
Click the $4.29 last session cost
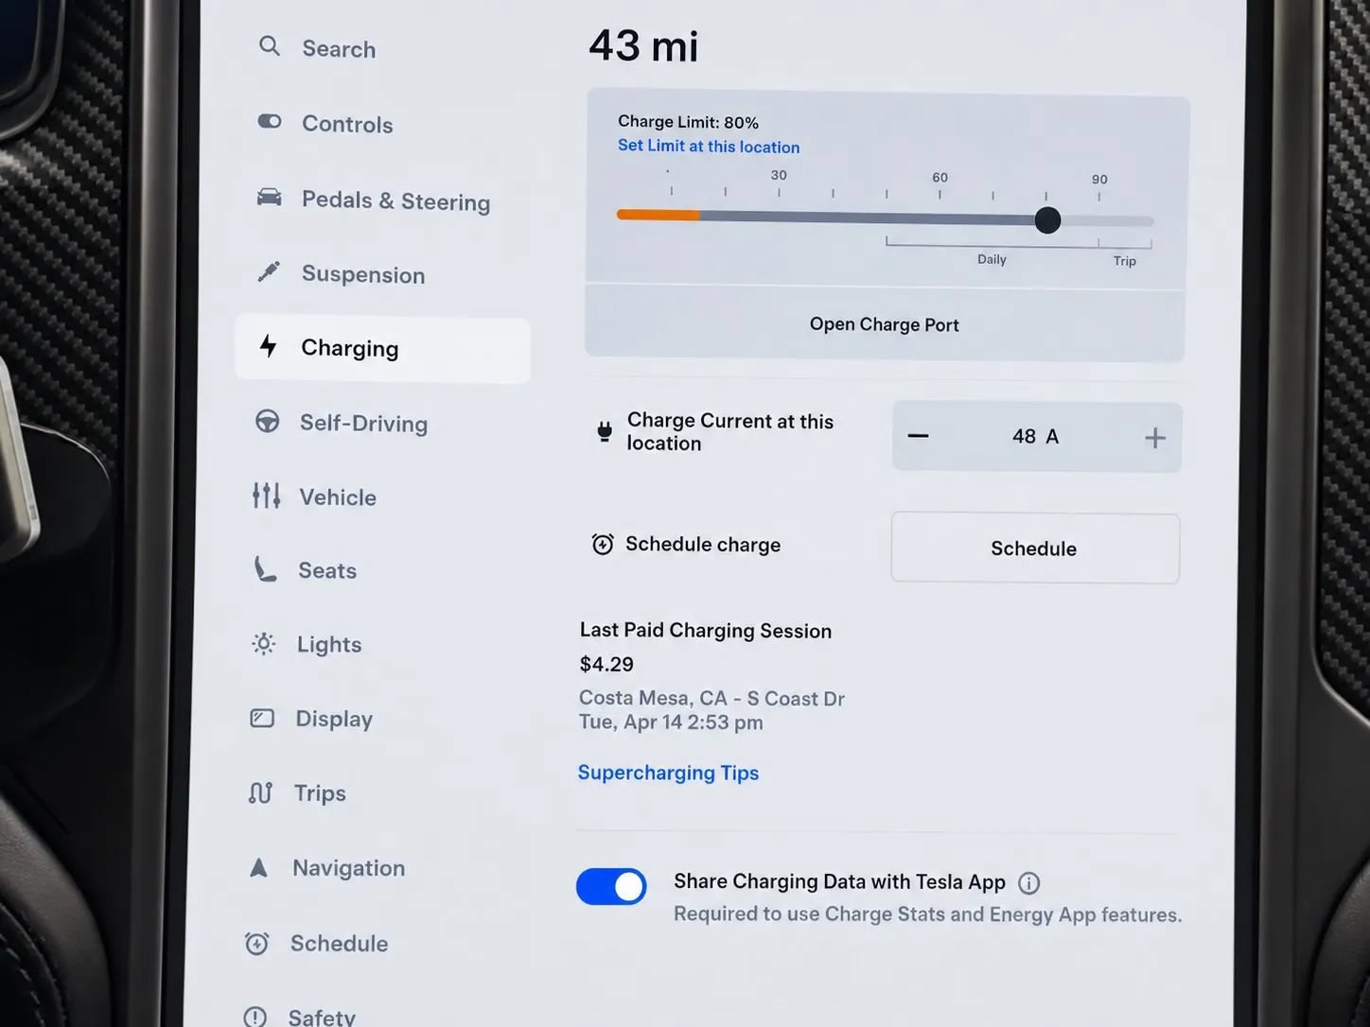pyautogui.click(x=606, y=664)
